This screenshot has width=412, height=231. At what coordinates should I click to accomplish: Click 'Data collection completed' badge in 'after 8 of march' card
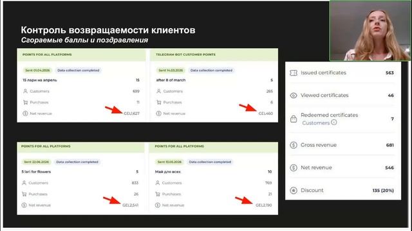pyautogui.click(x=211, y=70)
